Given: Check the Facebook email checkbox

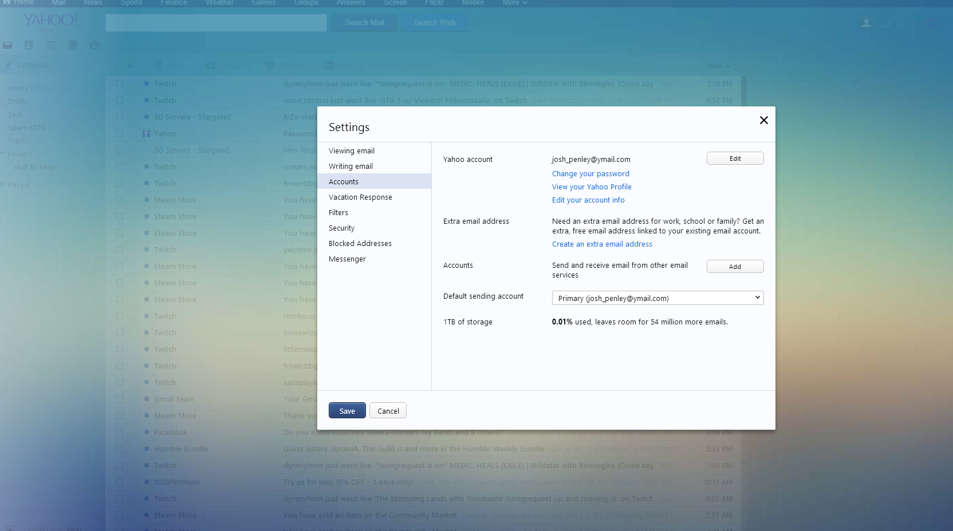Looking at the screenshot, I should coord(120,432).
